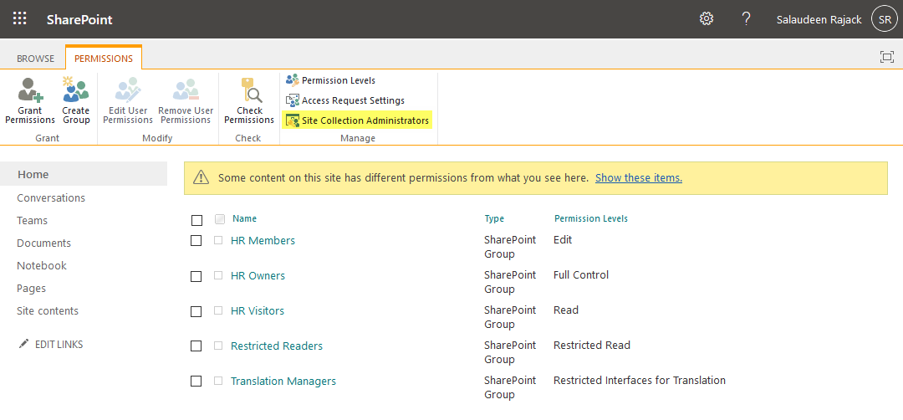Click the Site Collection Administrators ribbon label
The width and height of the screenshot is (903, 420).
click(365, 120)
